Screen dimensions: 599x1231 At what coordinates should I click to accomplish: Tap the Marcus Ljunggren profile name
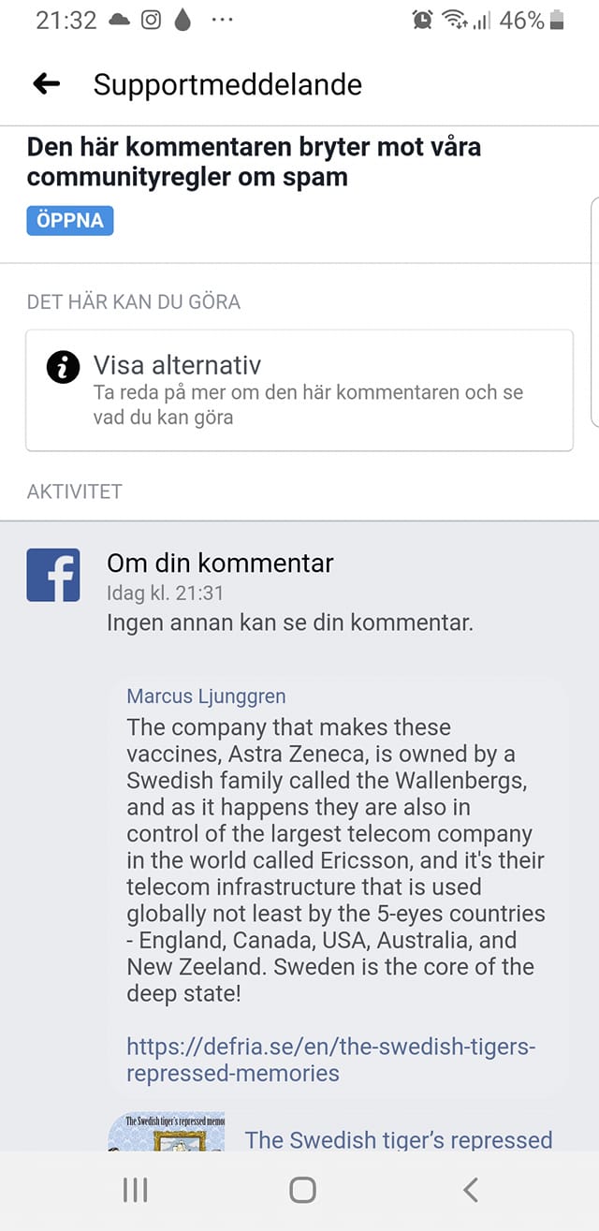pyautogui.click(x=206, y=696)
